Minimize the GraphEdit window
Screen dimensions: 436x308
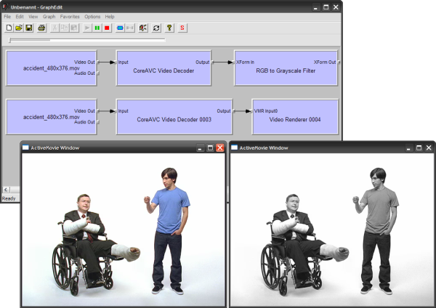pos(315,7)
